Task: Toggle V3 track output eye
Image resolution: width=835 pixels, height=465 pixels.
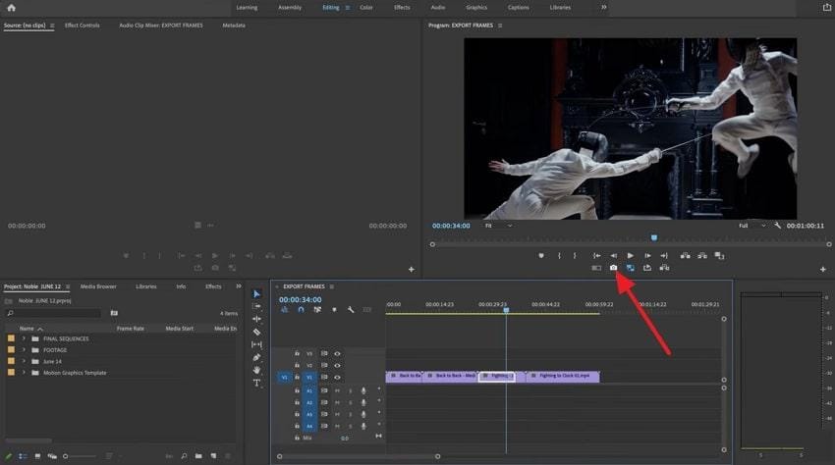Action: coord(337,353)
